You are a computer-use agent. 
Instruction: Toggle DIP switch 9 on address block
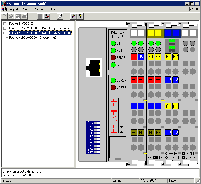click(96, 149)
